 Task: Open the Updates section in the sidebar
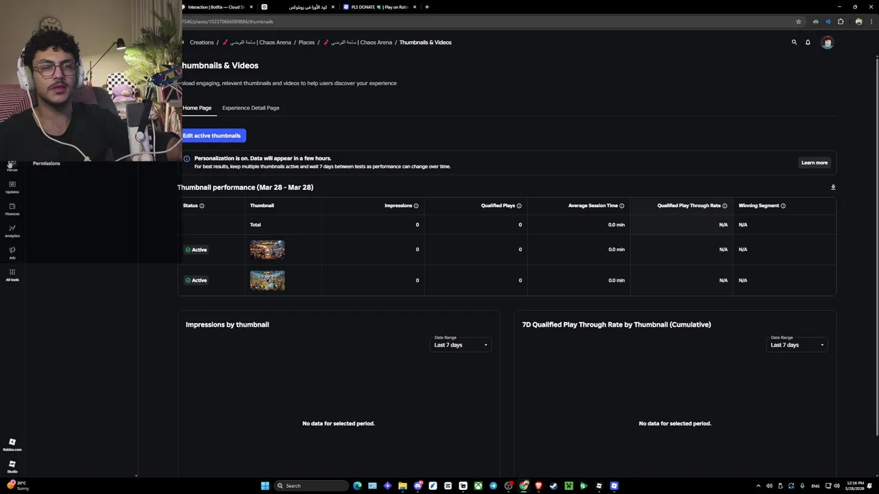click(12, 187)
